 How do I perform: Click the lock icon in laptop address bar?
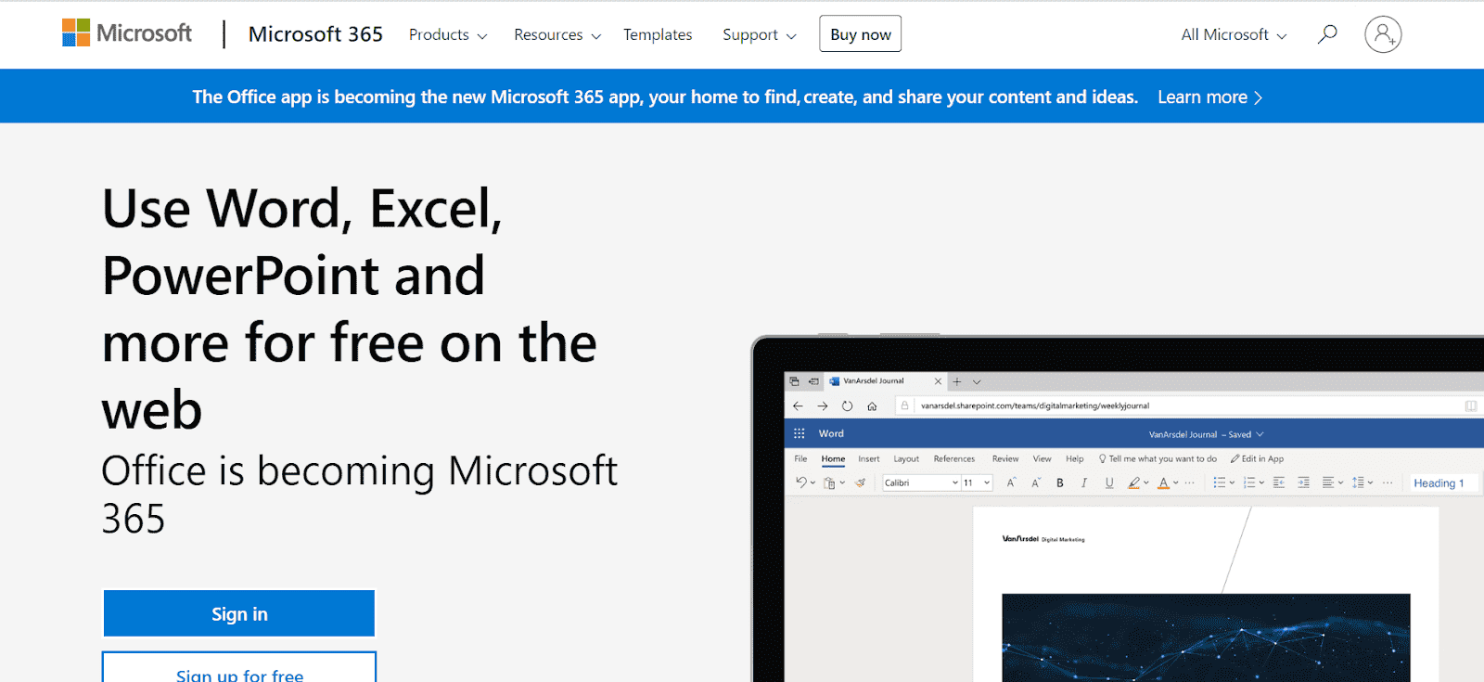click(904, 405)
